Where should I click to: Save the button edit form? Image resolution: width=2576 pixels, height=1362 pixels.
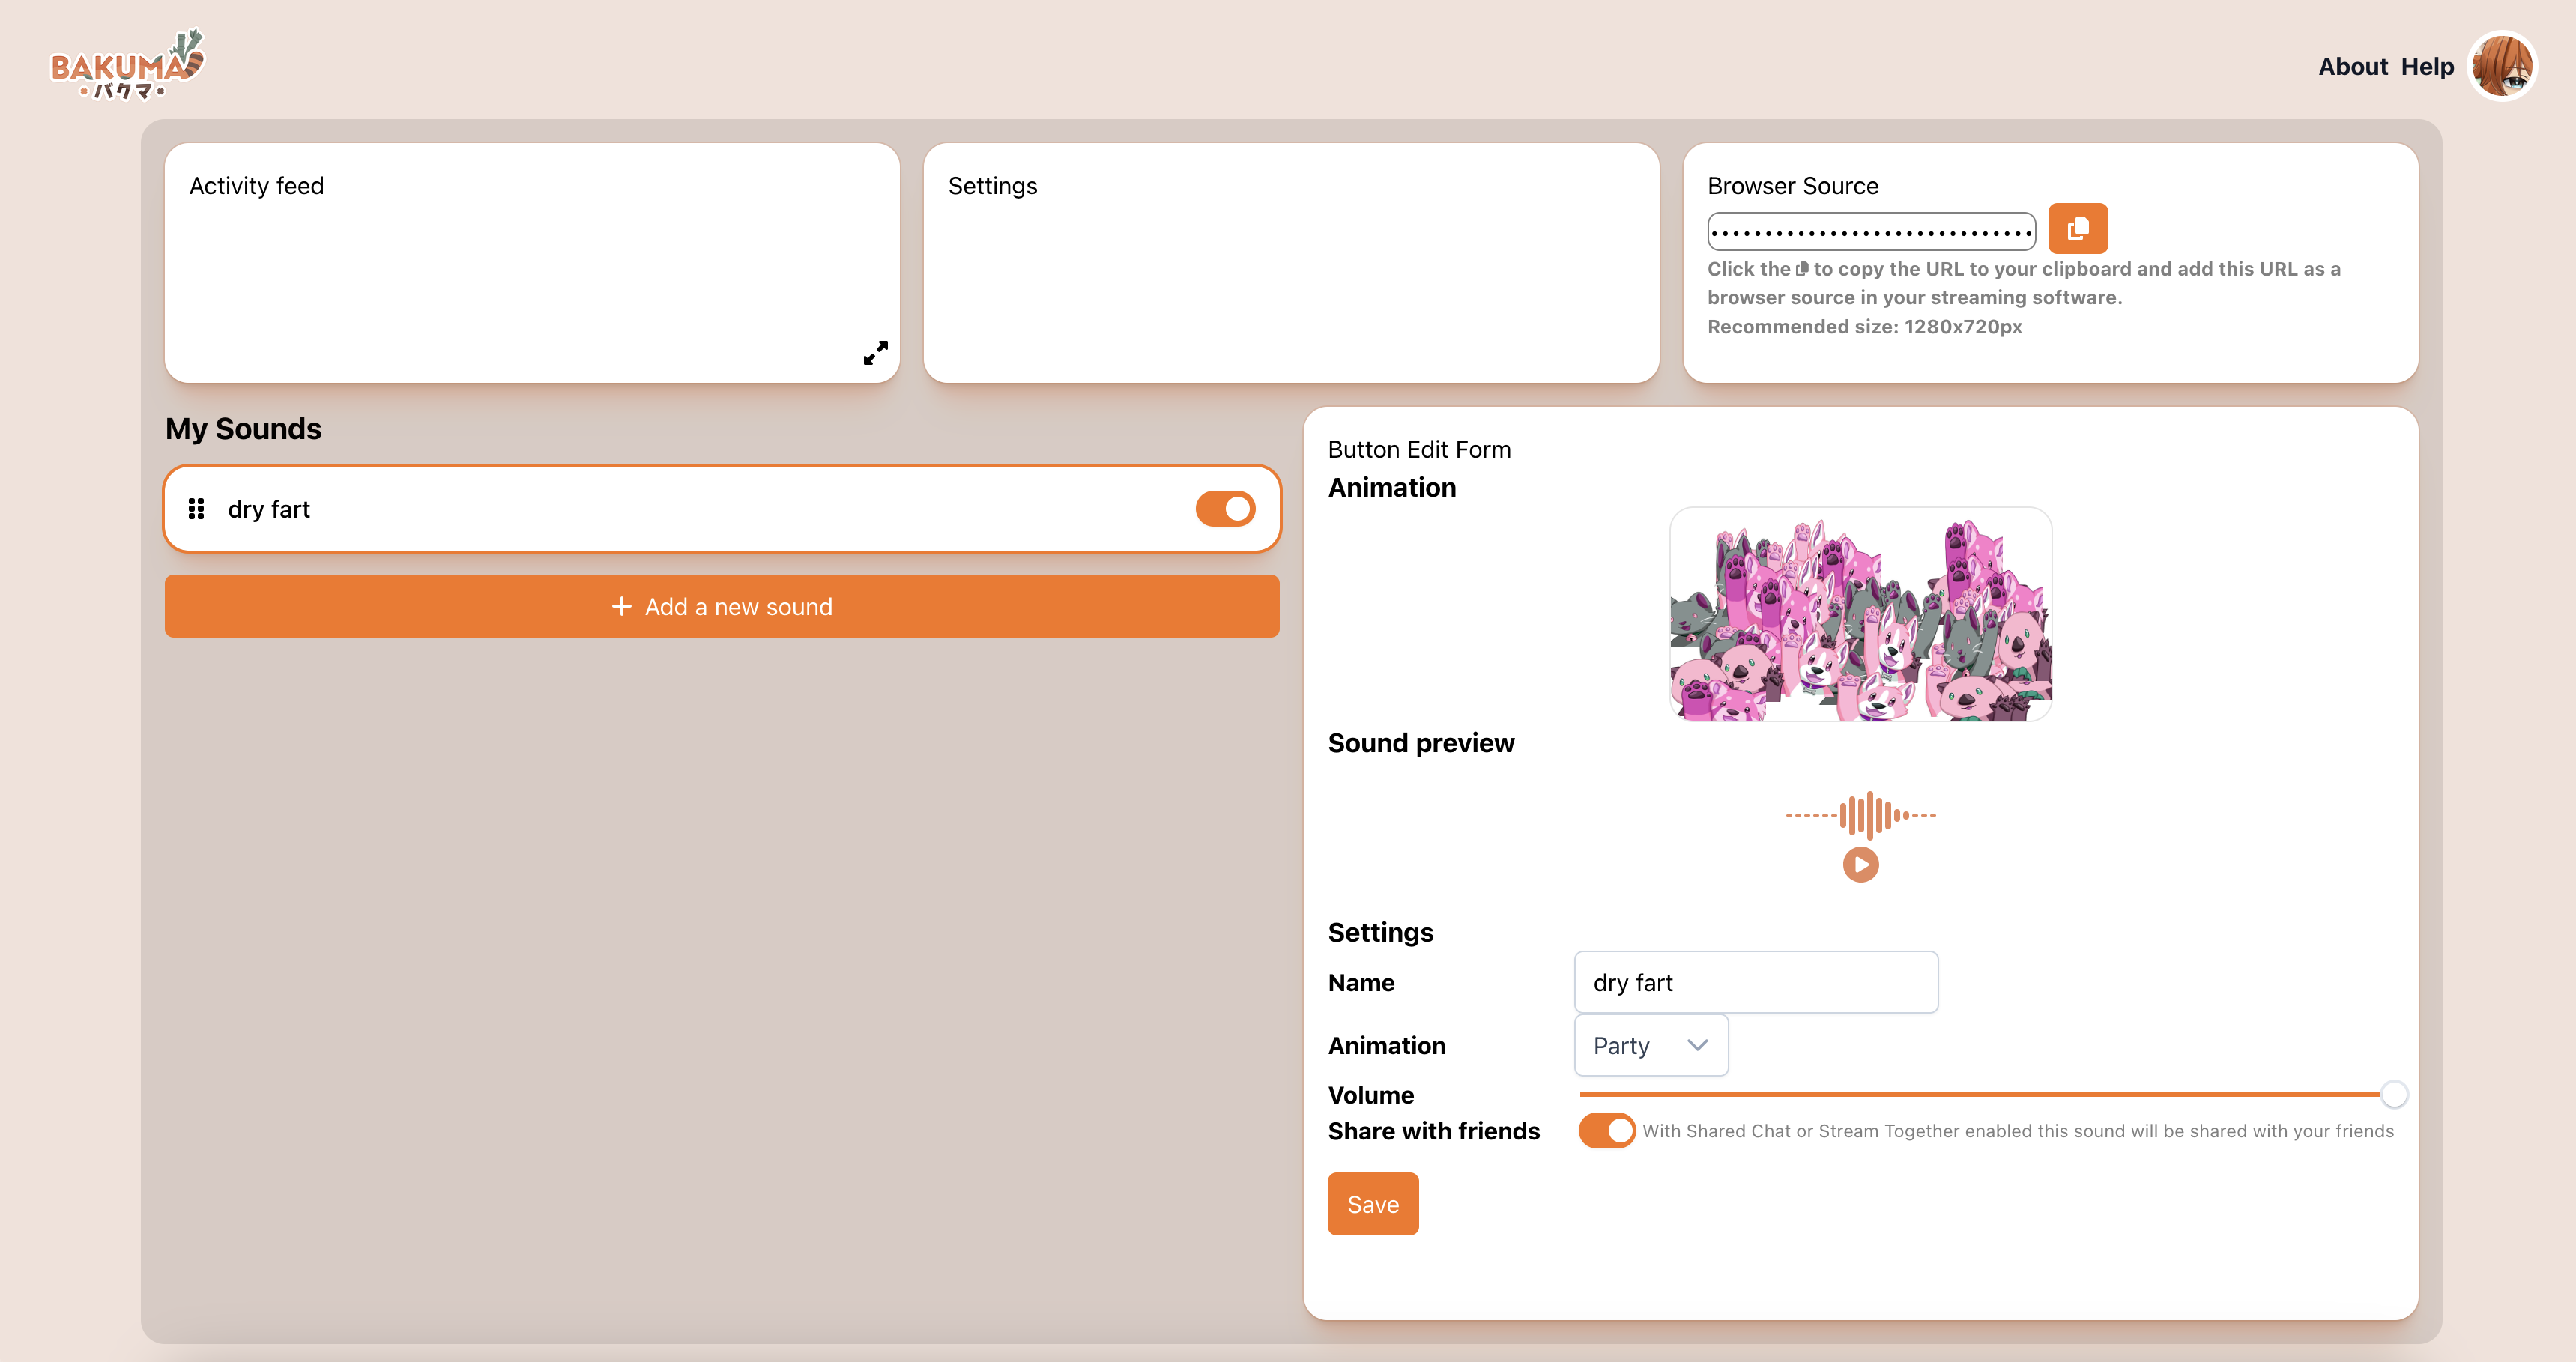click(1372, 1204)
